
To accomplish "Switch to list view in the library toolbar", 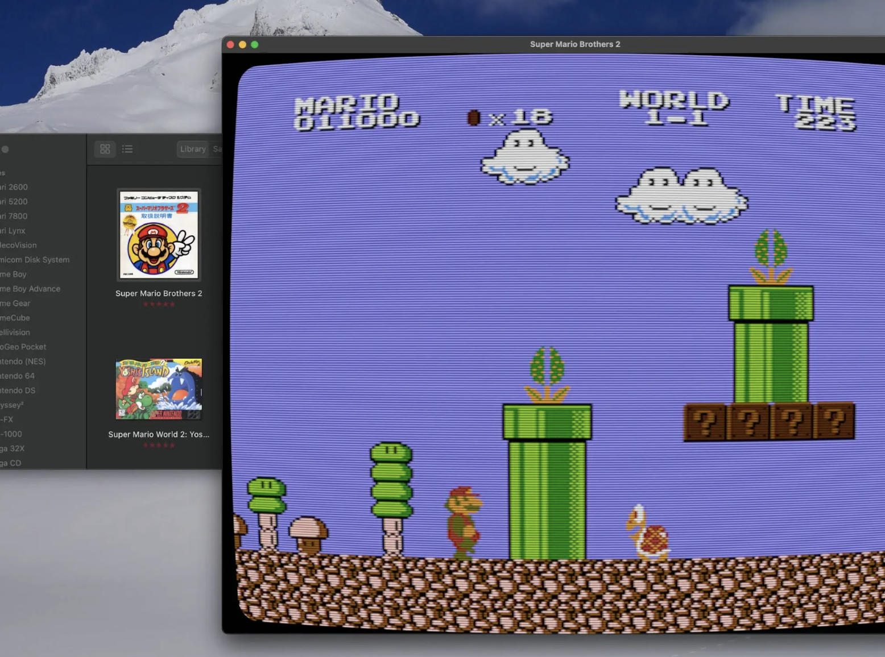I will (x=127, y=149).
